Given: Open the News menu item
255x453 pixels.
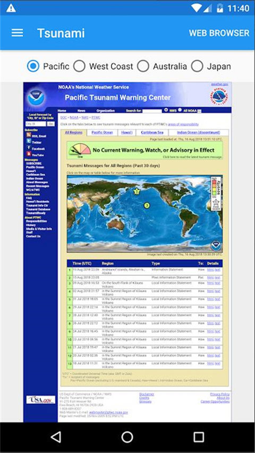Looking at the screenshot, I should point(81,111).
